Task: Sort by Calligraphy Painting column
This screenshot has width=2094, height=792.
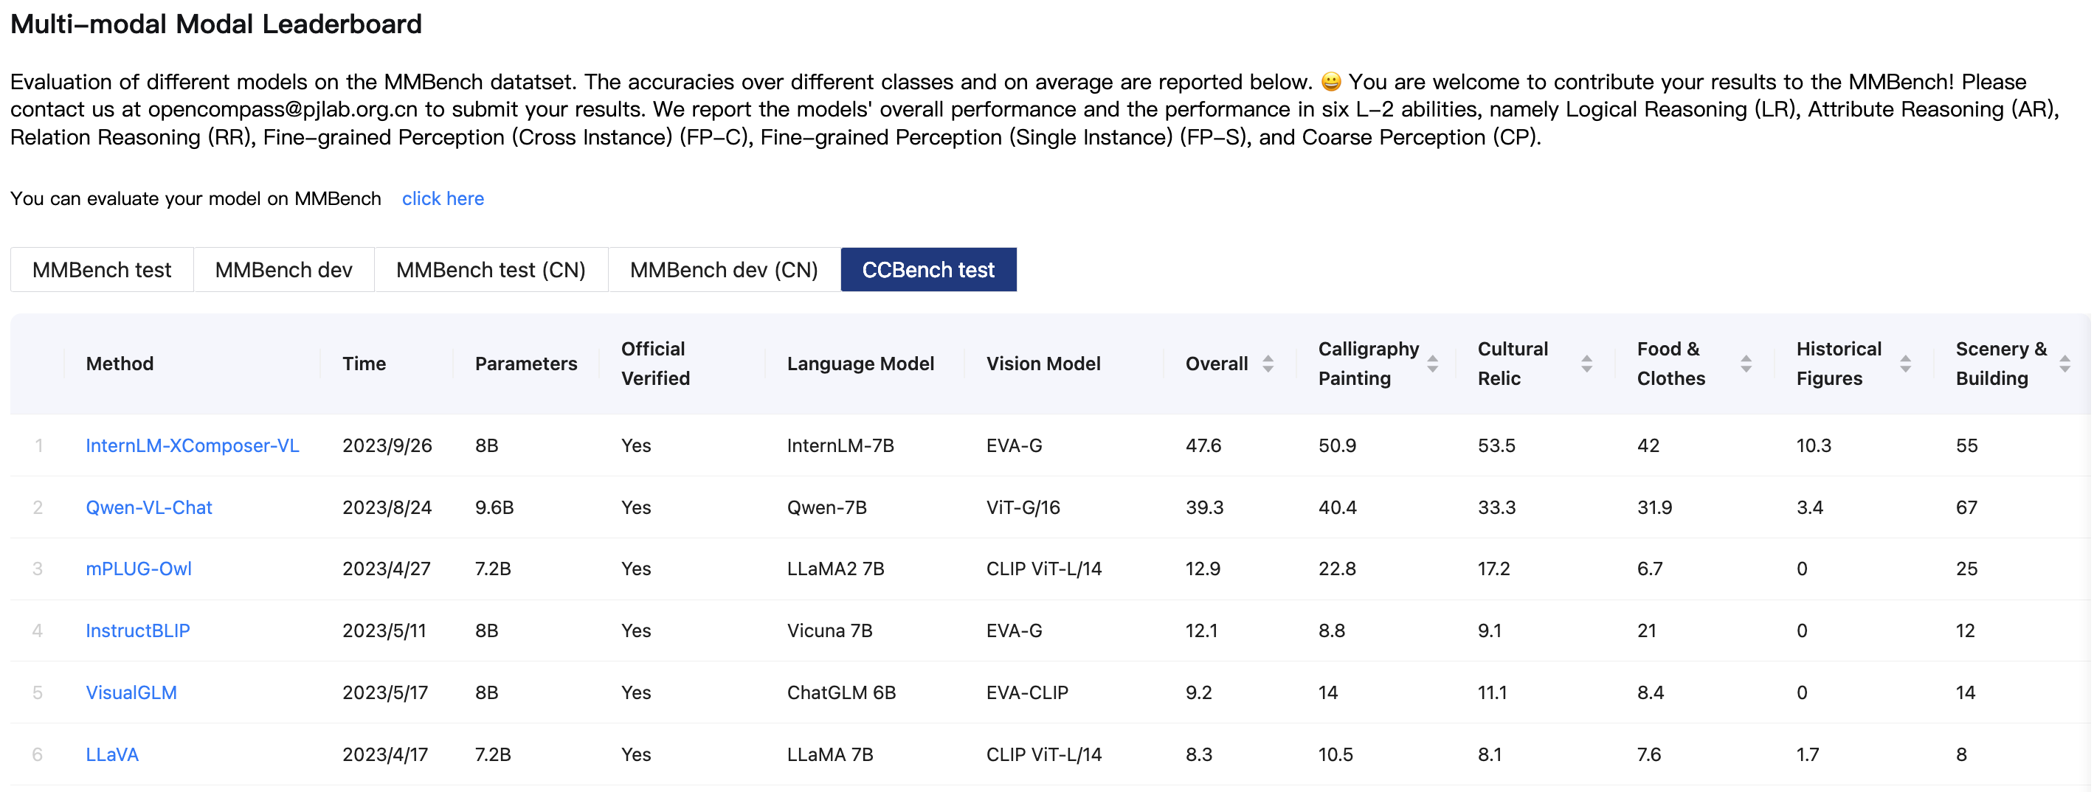Action: [1432, 364]
